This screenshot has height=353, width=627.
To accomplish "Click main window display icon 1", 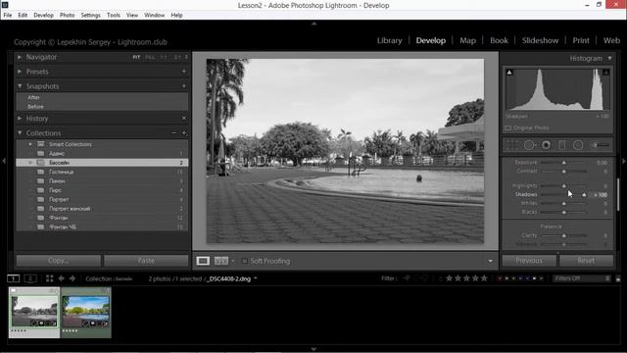I will pos(13,278).
